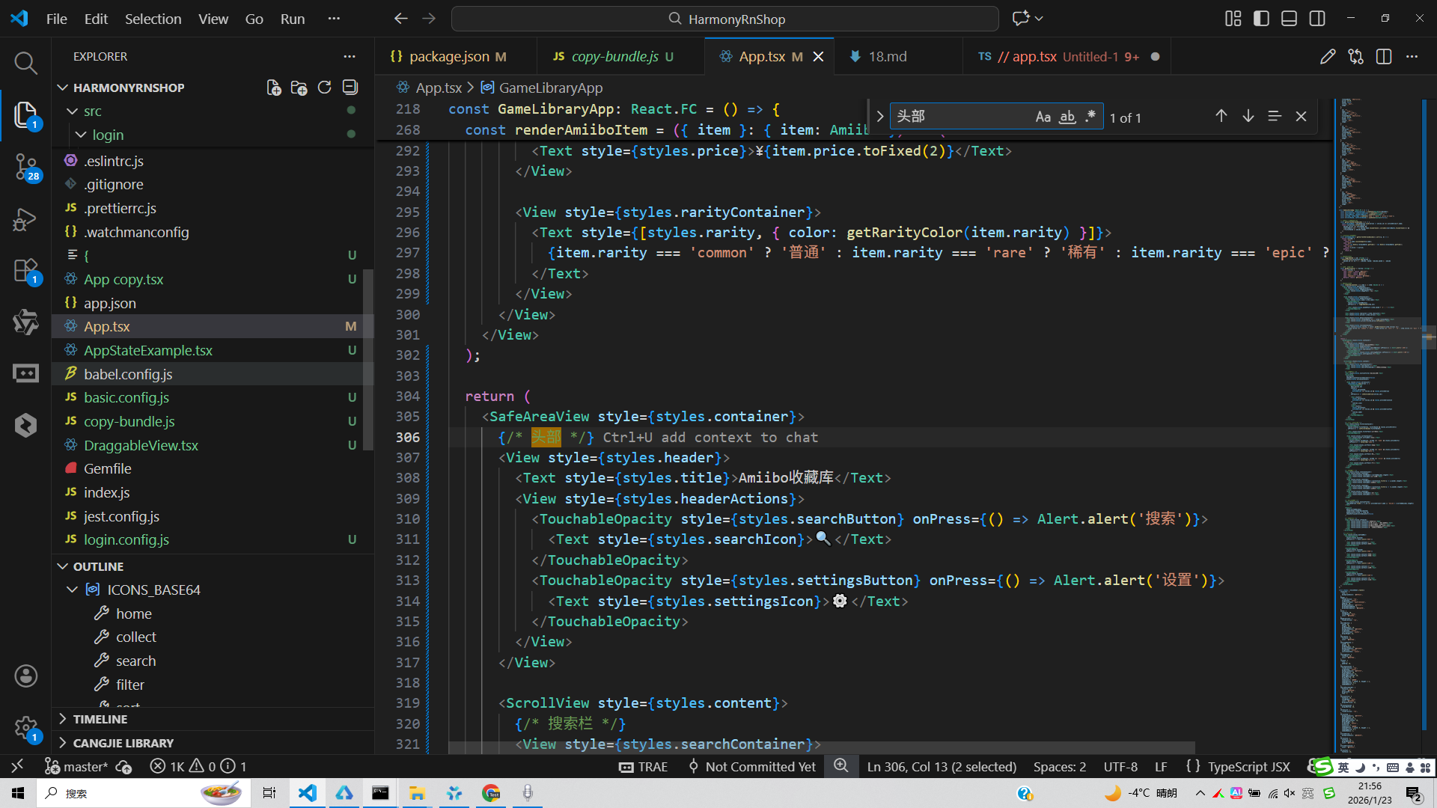
Task: Collapse the ICONS_BASE64 outline node
Action: [x=72, y=590]
